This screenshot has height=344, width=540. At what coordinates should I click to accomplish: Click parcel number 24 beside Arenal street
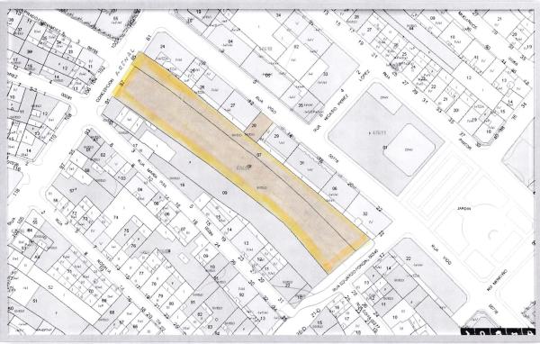[x=163, y=47]
